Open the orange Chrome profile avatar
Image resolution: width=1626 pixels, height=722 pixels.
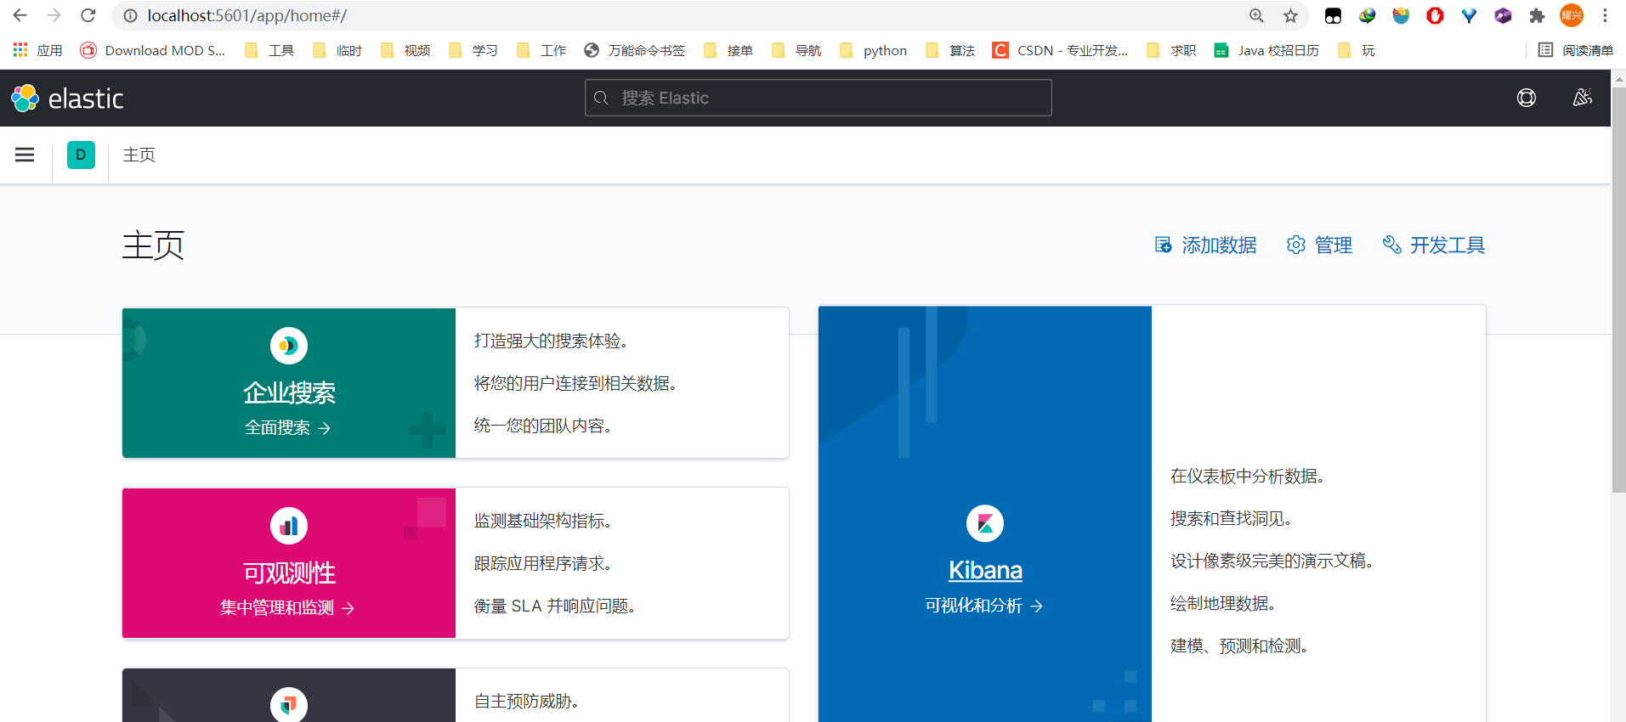1572,15
